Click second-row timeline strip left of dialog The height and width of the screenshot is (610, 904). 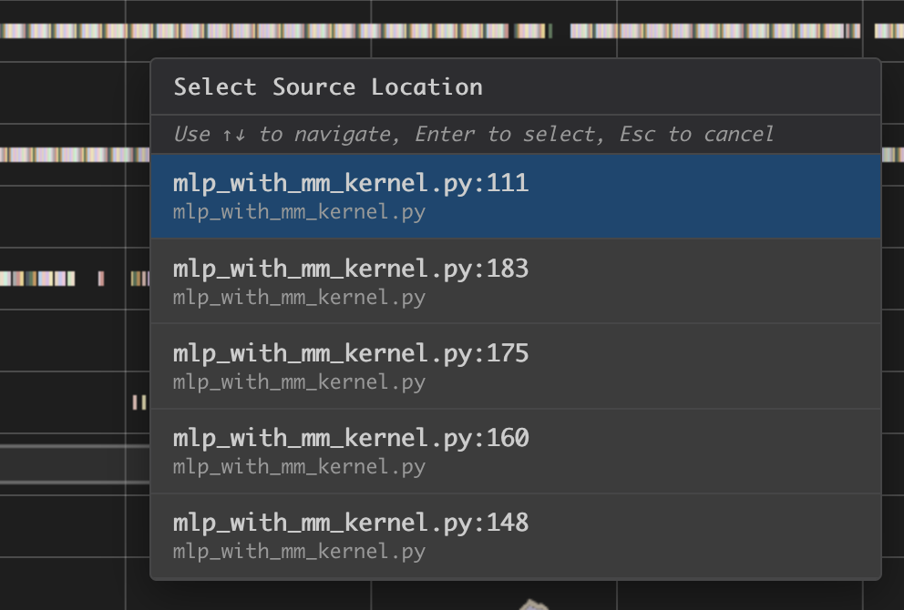[x=73, y=155]
